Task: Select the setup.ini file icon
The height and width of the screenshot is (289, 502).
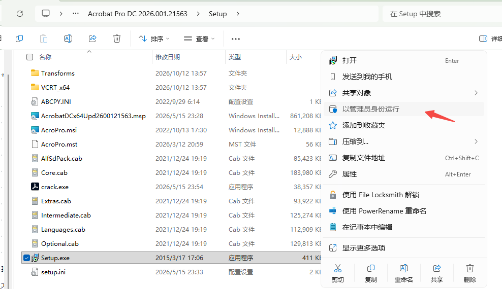Action: [x=35, y=272]
